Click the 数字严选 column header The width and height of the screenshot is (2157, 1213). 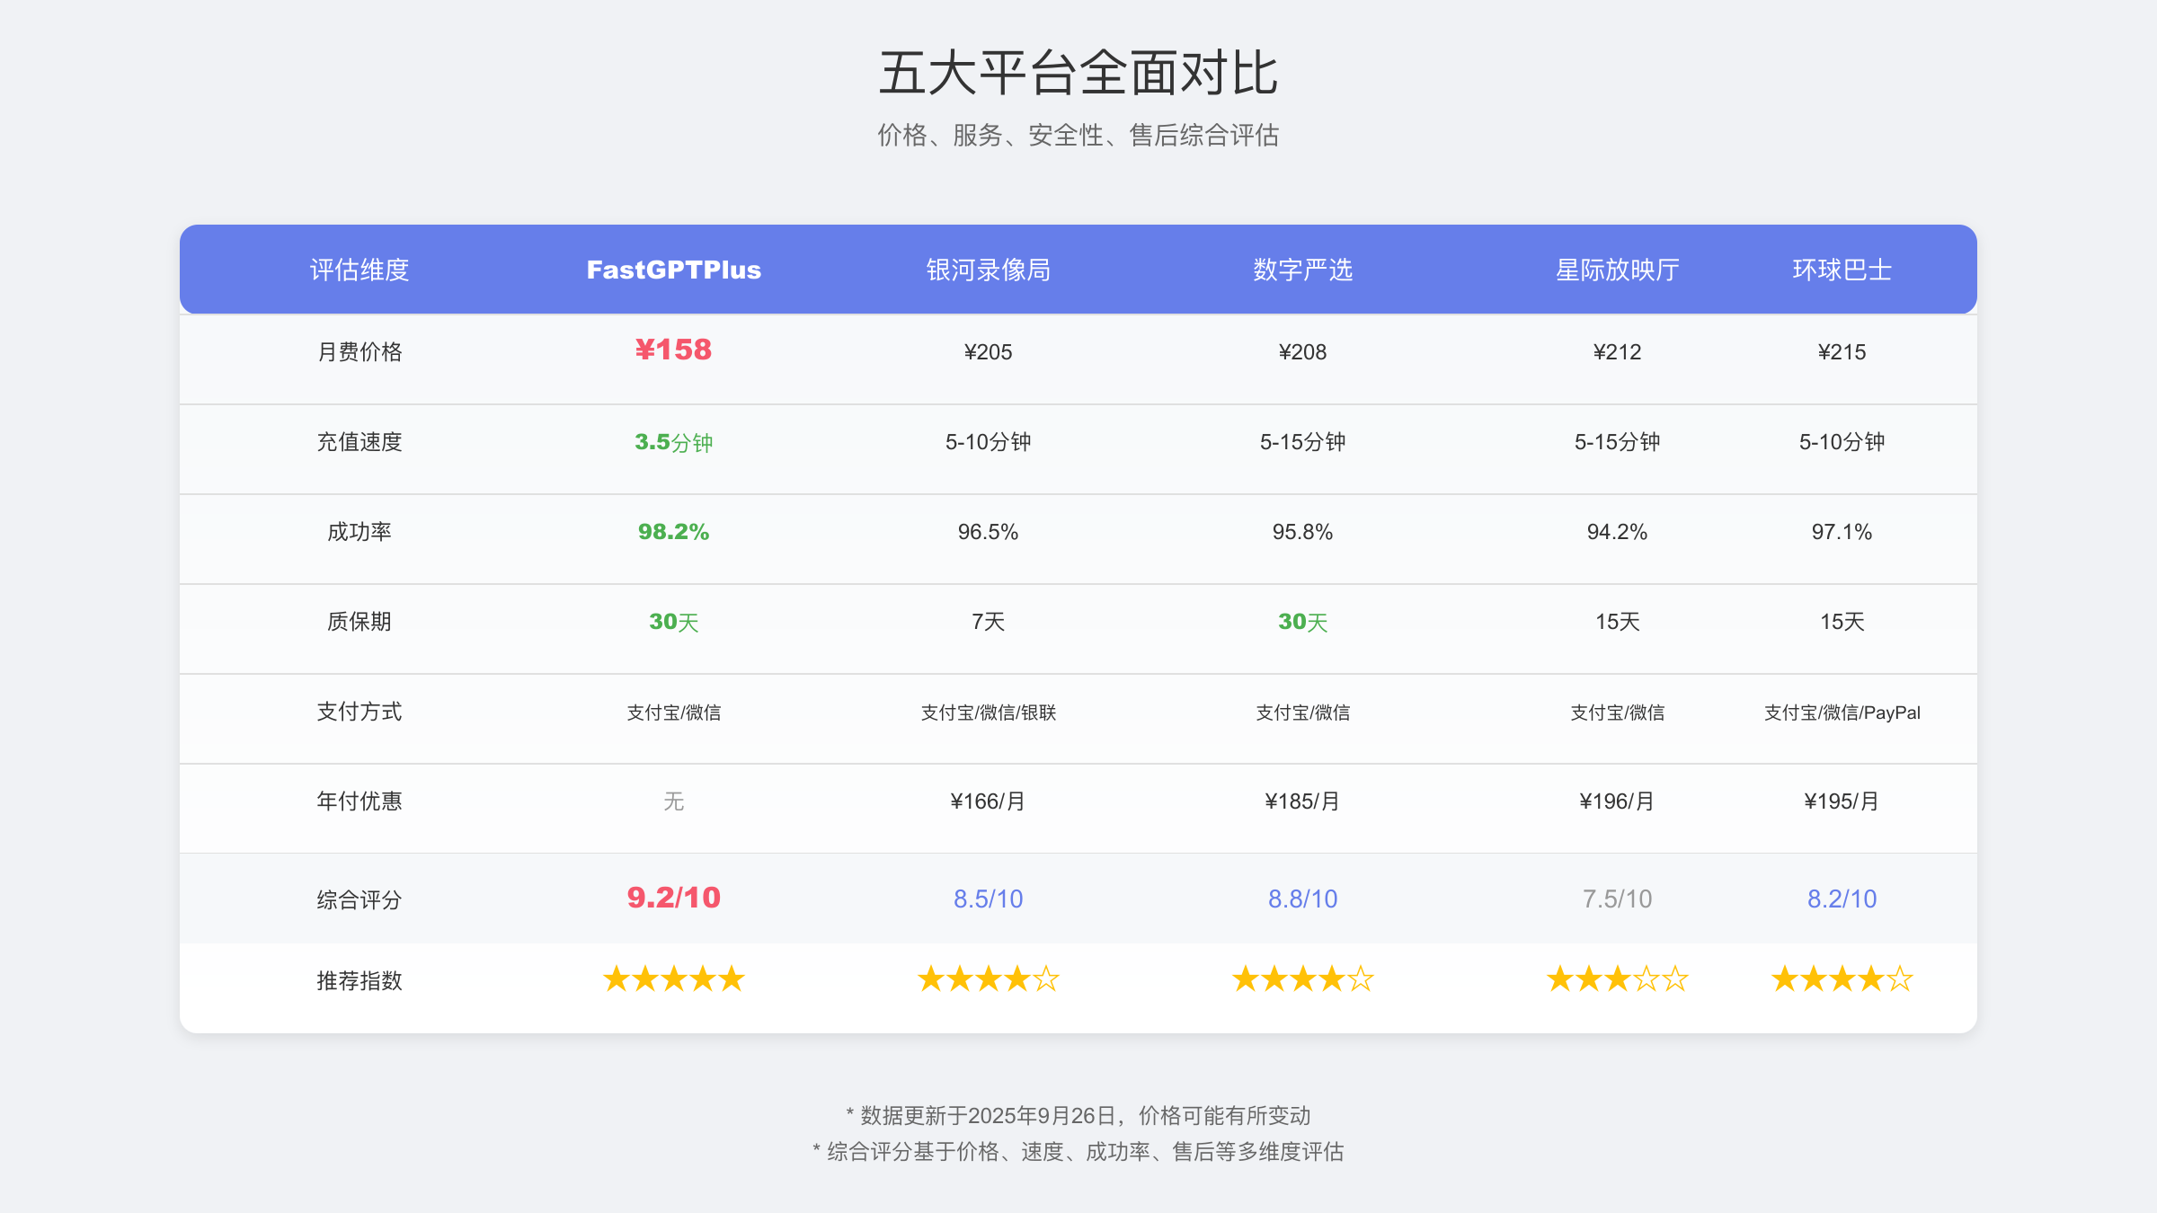pos(1302,270)
